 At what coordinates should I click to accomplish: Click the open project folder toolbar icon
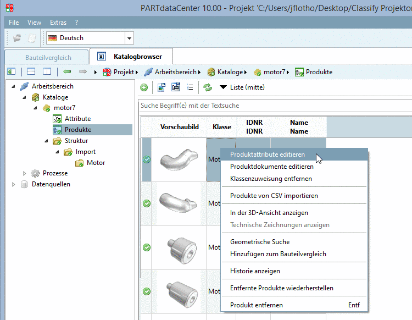pos(18,38)
